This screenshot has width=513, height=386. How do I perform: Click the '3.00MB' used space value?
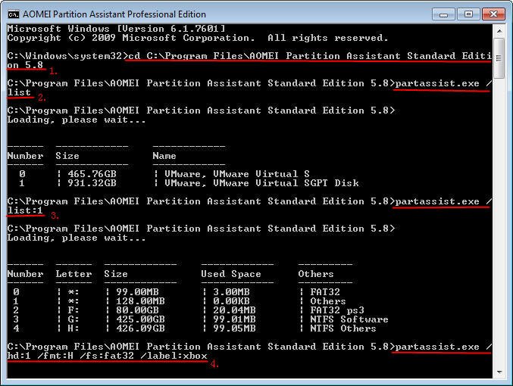[x=231, y=292]
